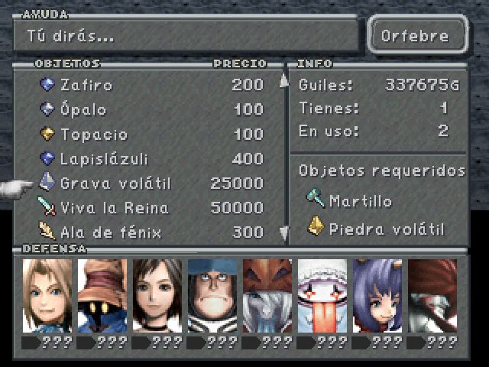Click the Martillo hammer icon
Image resolution: width=489 pixels, height=367 pixels.
pos(315,198)
